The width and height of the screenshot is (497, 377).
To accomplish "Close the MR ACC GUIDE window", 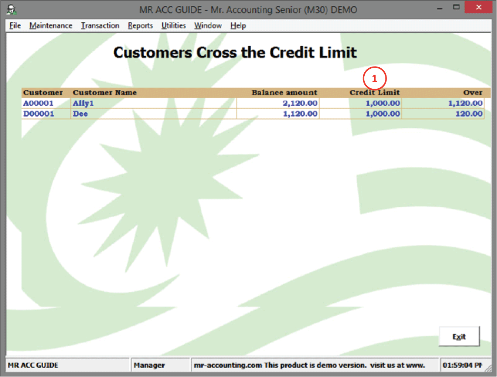I will tap(479, 7).
